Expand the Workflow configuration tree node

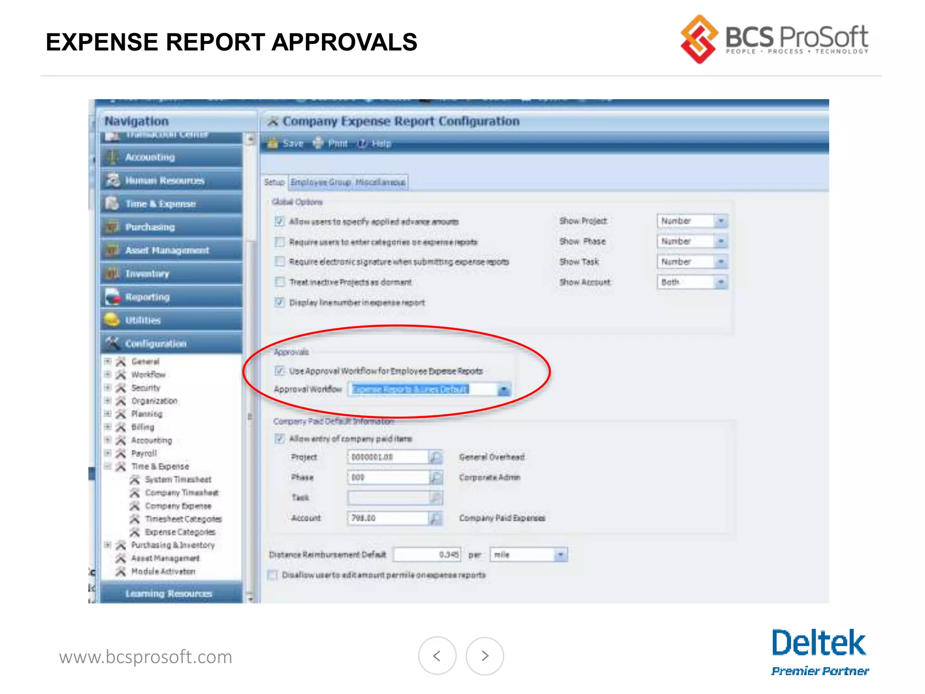pos(107,375)
